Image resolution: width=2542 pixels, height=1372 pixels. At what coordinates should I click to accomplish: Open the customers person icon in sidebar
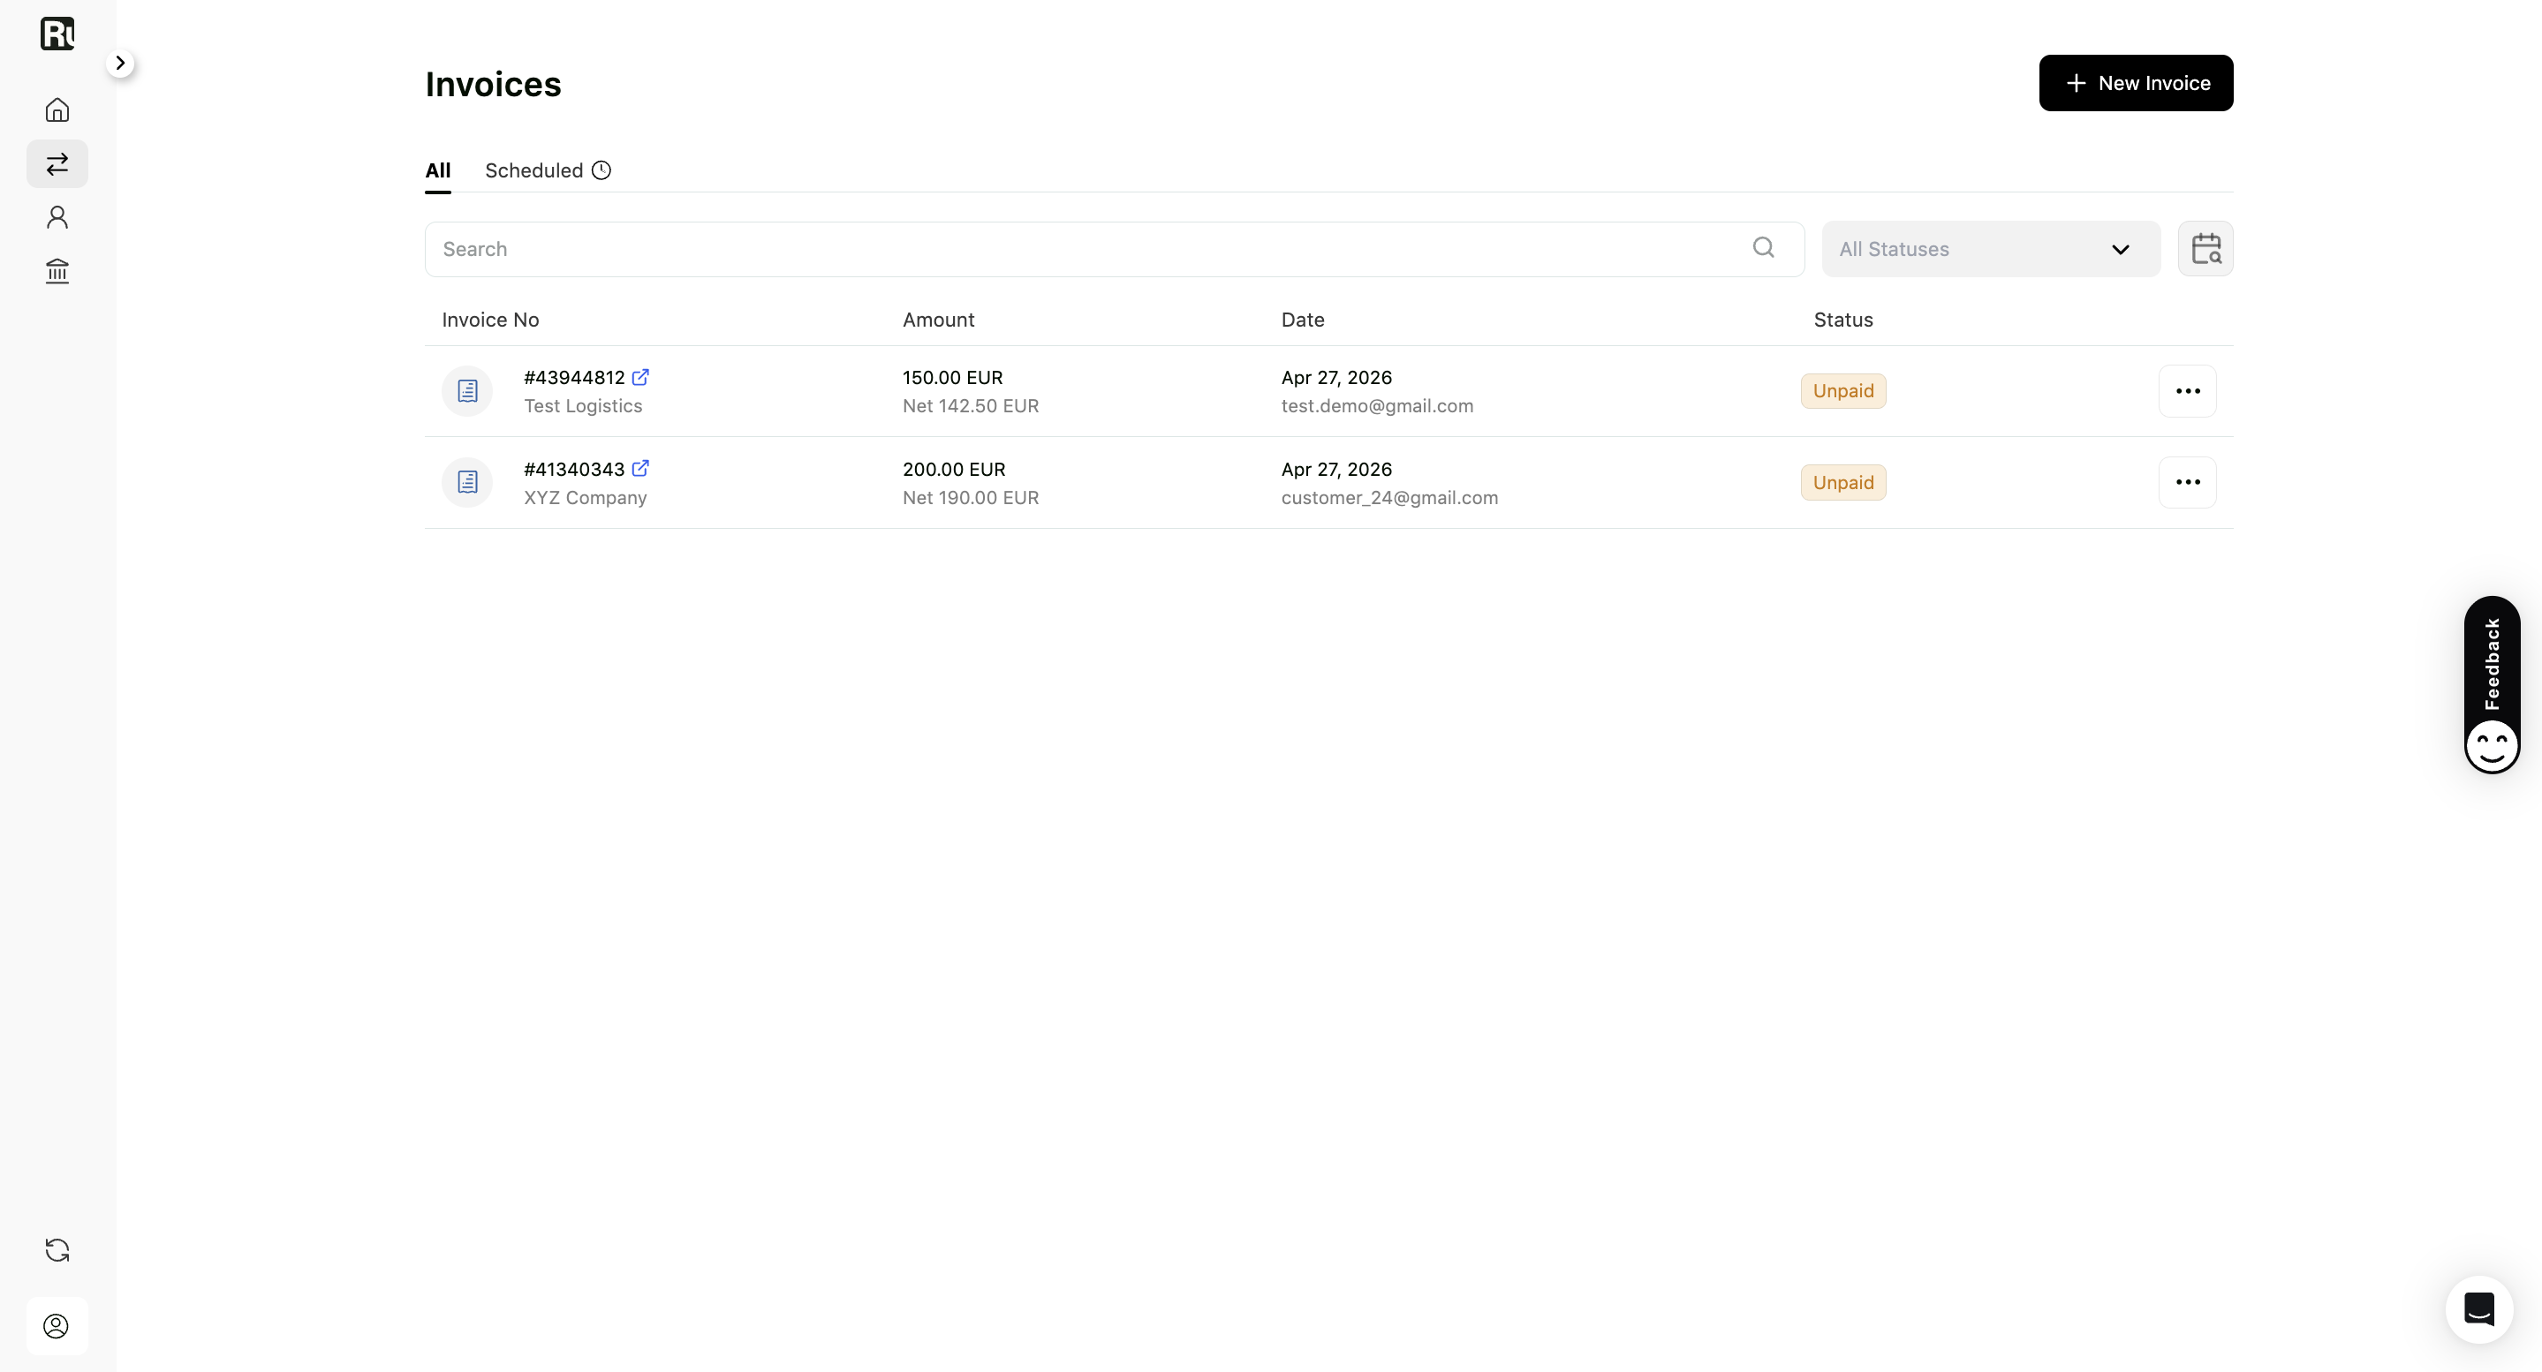pos(57,217)
